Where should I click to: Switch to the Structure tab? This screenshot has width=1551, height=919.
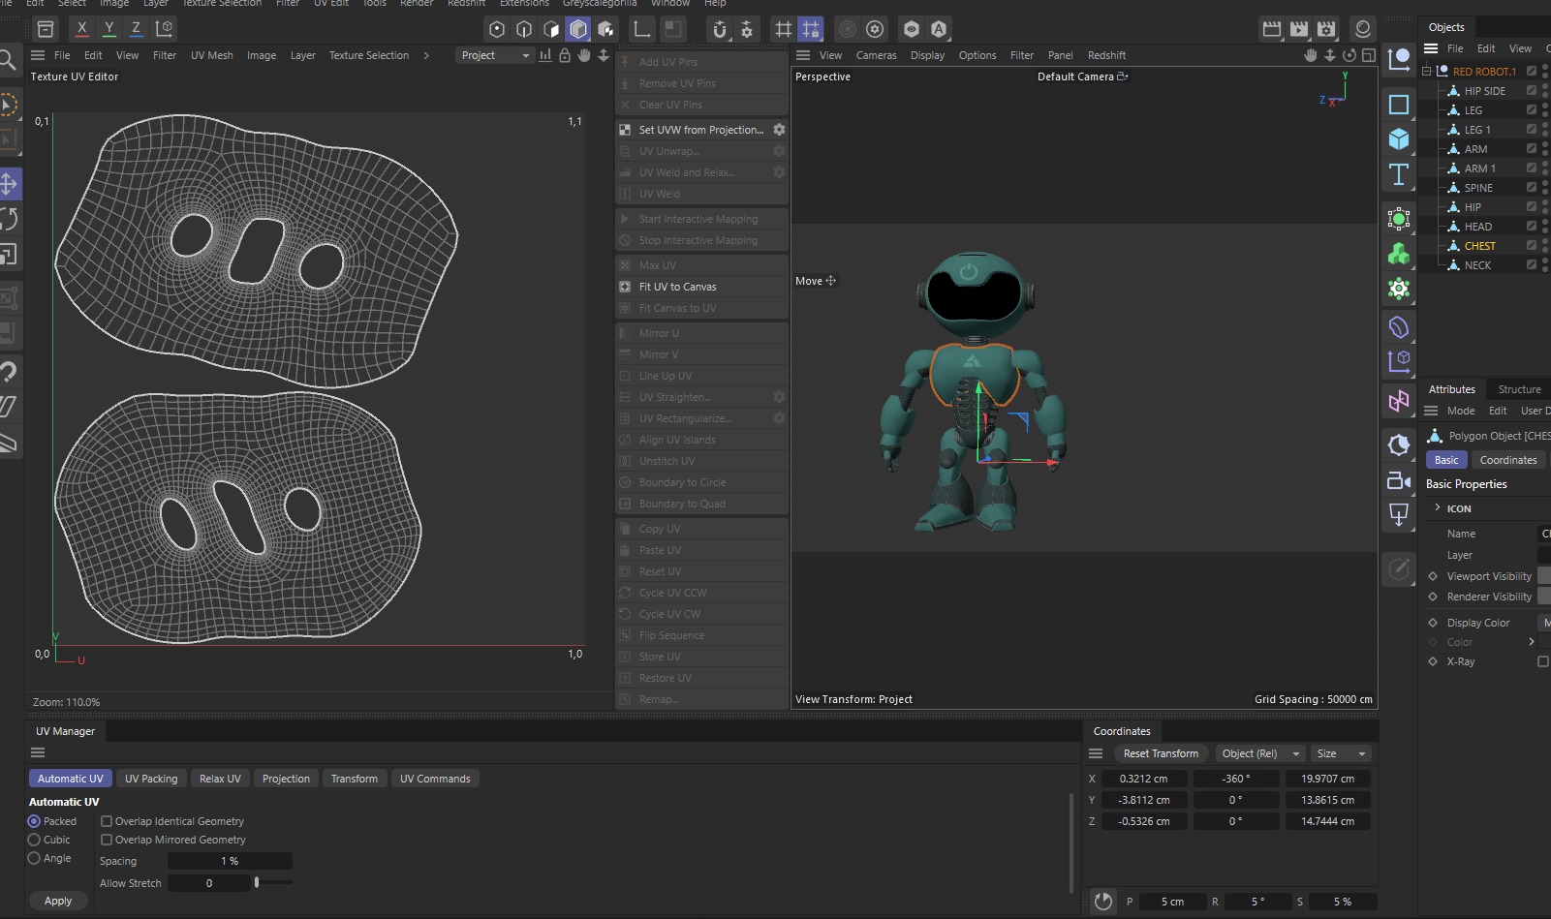[x=1519, y=389]
